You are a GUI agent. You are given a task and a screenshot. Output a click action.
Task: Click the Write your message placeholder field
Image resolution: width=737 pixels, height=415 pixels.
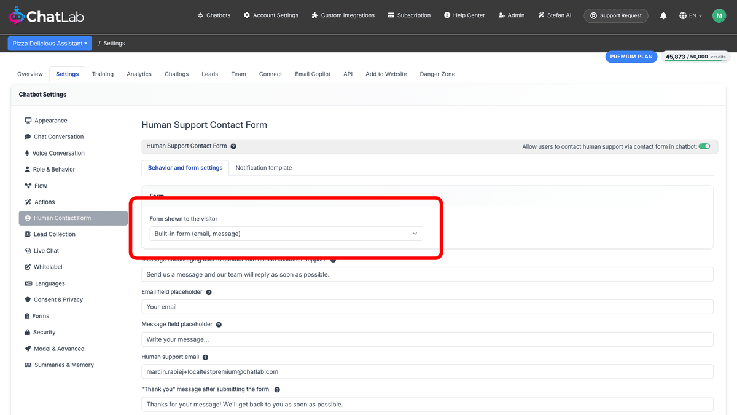(427, 339)
